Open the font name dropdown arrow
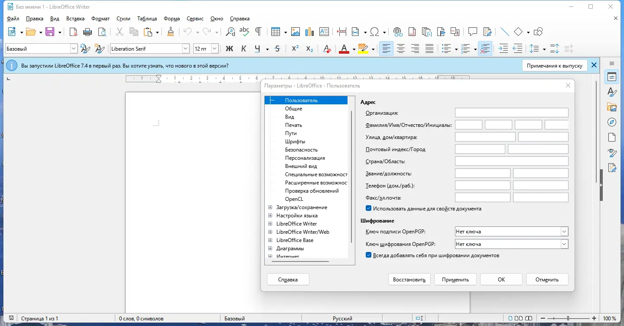The image size is (624, 326). 186,48
